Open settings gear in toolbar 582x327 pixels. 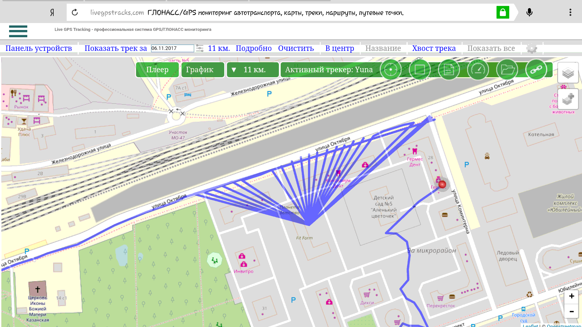[x=532, y=48]
